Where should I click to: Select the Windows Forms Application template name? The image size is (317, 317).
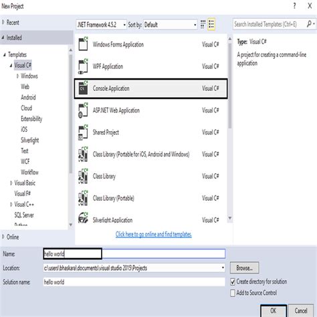(118, 44)
